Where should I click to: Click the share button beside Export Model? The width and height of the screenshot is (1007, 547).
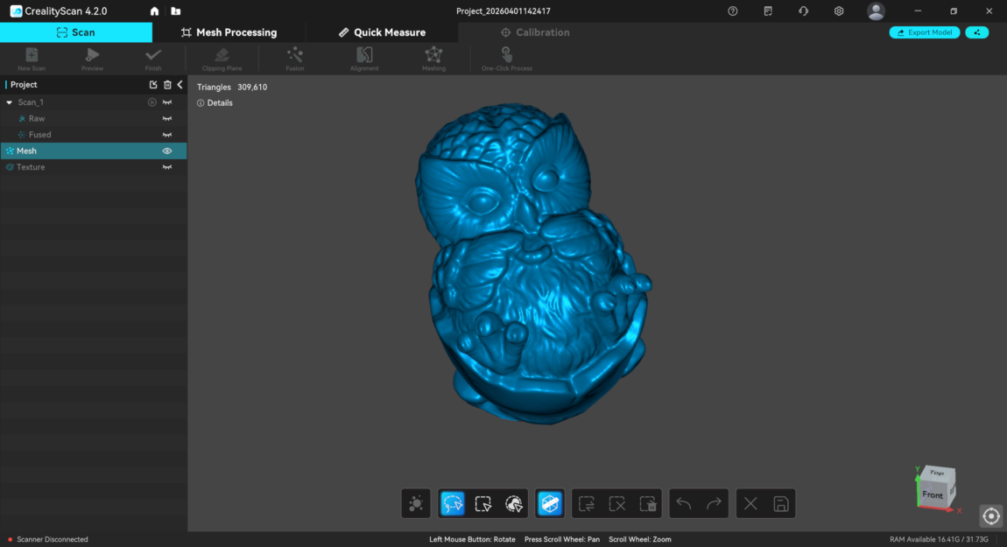[976, 32]
